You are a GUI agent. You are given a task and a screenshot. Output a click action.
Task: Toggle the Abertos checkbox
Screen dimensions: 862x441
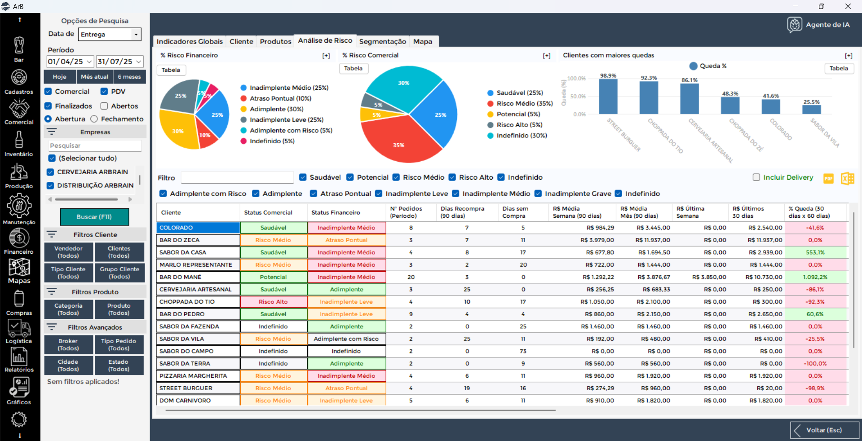tap(104, 106)
